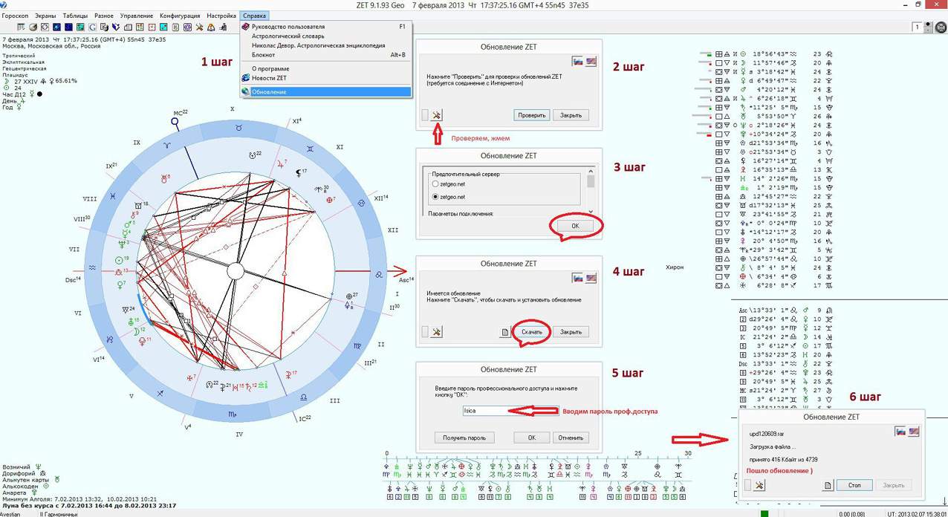
Task: Click the document icon beside Стоп
Action: pyautogui.click(x=828, y=485)
